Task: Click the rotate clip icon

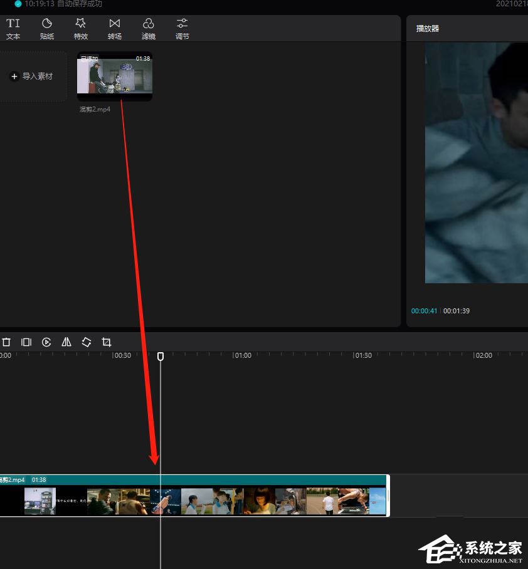Action: [x=87, y=342]
